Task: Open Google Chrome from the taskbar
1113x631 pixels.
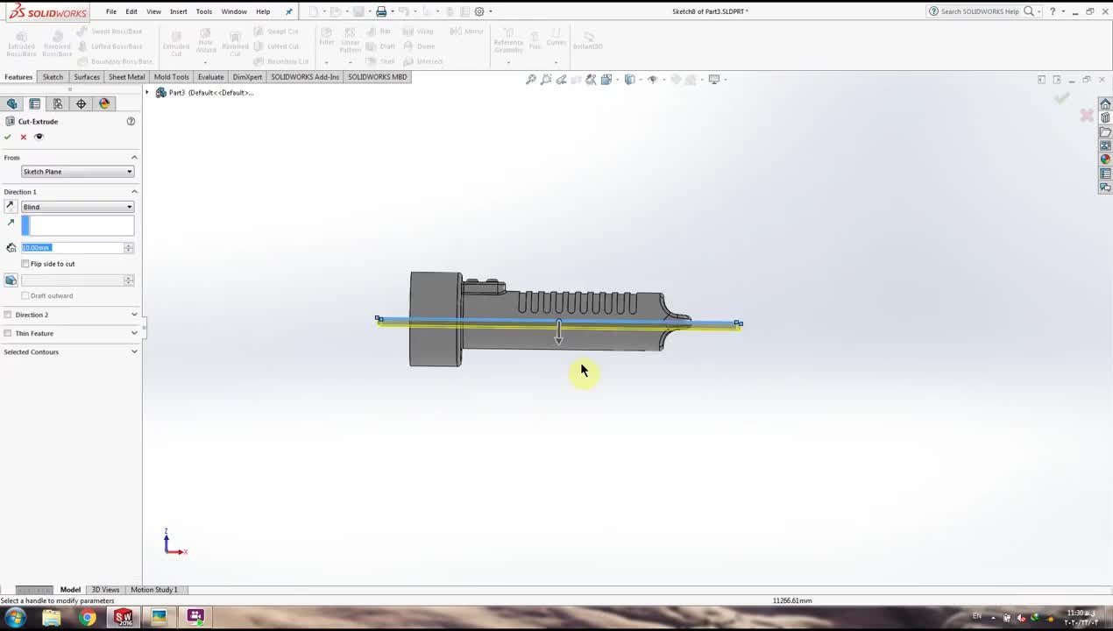Action: [x=88, y=618]
